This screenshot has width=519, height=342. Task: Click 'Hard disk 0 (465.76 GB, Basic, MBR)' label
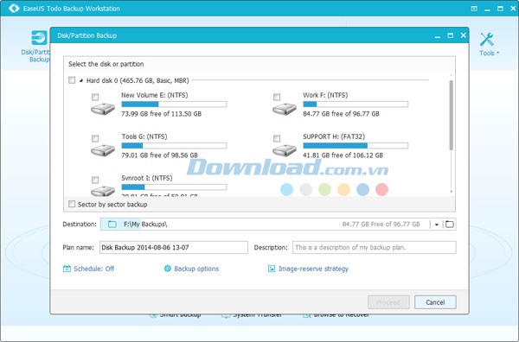pyautogui.click(x=138, y=80)
